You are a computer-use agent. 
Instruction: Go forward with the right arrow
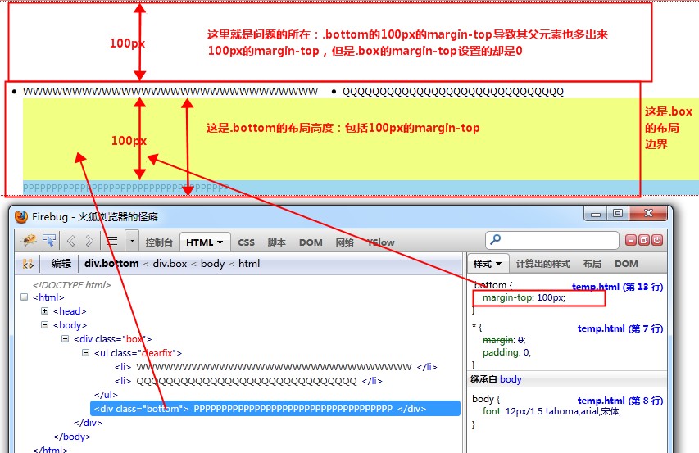coord(89,241)
